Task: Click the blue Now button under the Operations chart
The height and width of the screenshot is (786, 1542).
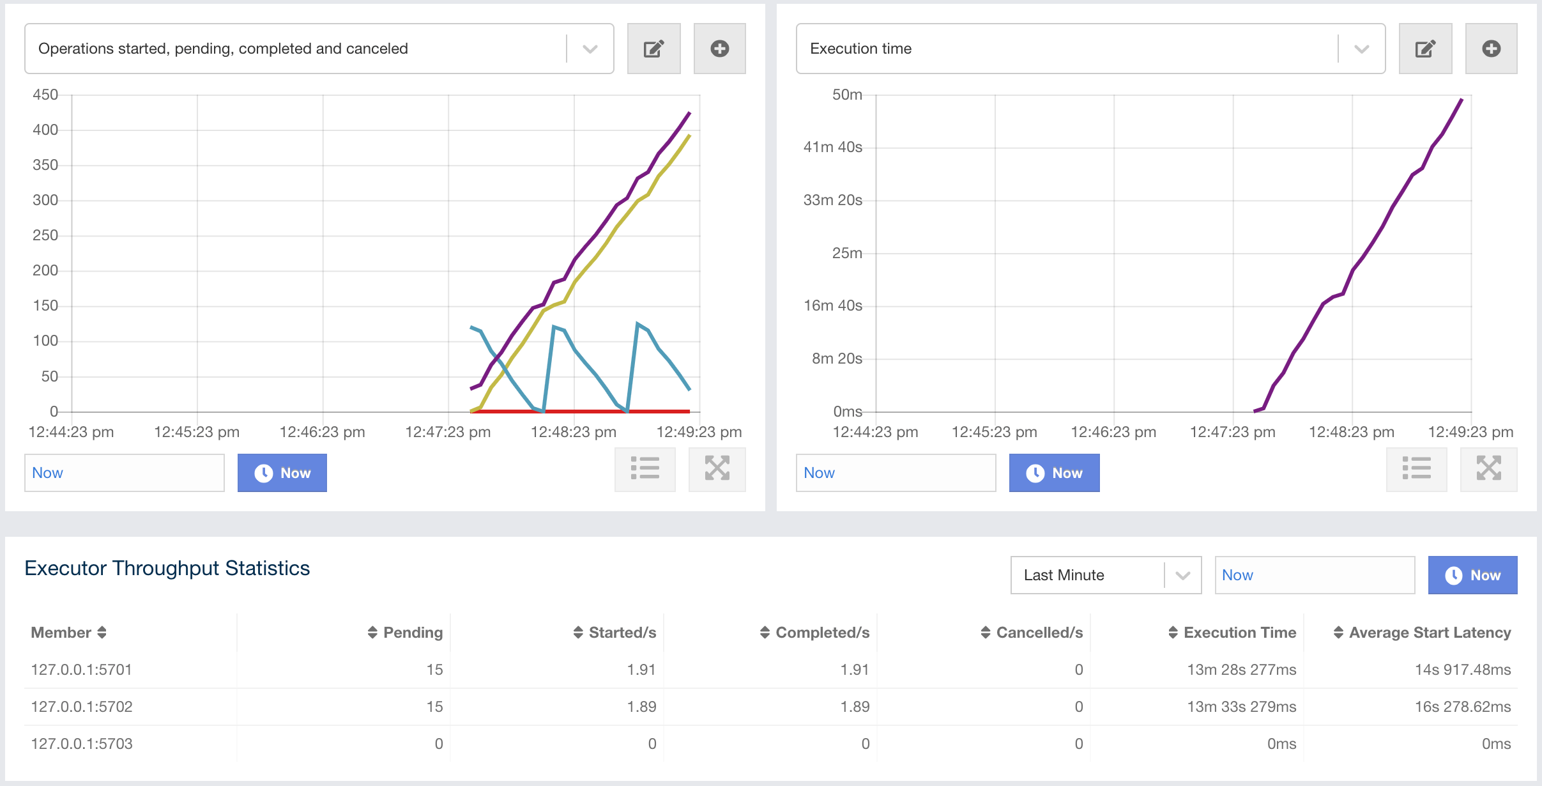Action: (282, 473)
